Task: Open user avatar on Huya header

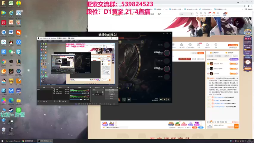Action: click(x=225, y=14)
